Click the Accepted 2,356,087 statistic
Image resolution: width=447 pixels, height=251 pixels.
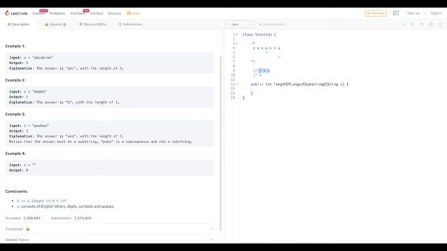point(23,218)
